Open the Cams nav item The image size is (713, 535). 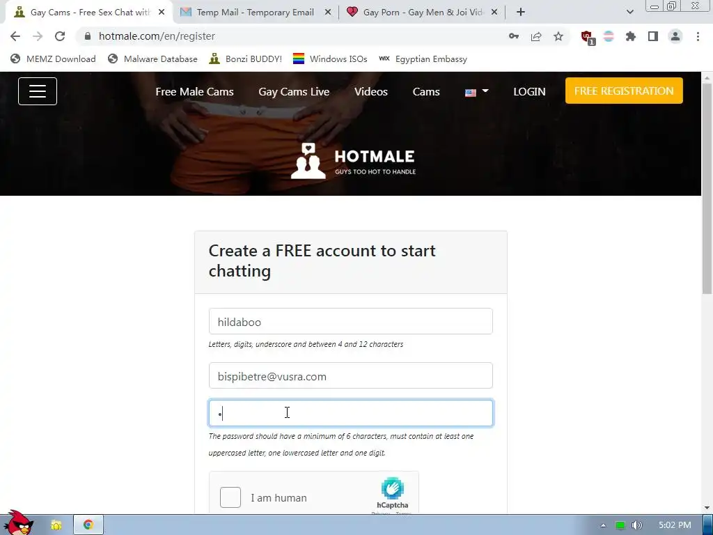tap(426, 91)
